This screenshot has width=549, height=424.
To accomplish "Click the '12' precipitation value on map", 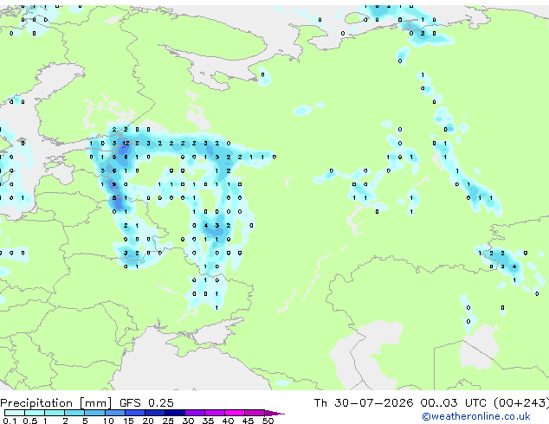I will (x=126, y=143).
